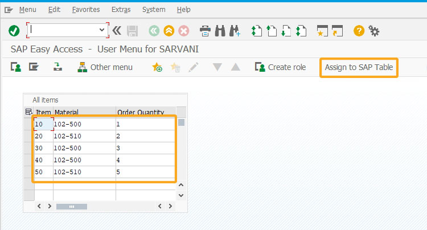427x230 pixels.
Task: Click the Print icon
Action: point(205,31)
